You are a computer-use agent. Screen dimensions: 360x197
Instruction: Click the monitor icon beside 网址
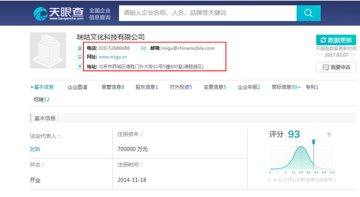pyautogui.click(x=79, y=57)
